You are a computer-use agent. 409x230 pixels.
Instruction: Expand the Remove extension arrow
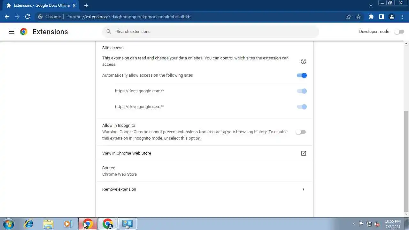[304, 189]
